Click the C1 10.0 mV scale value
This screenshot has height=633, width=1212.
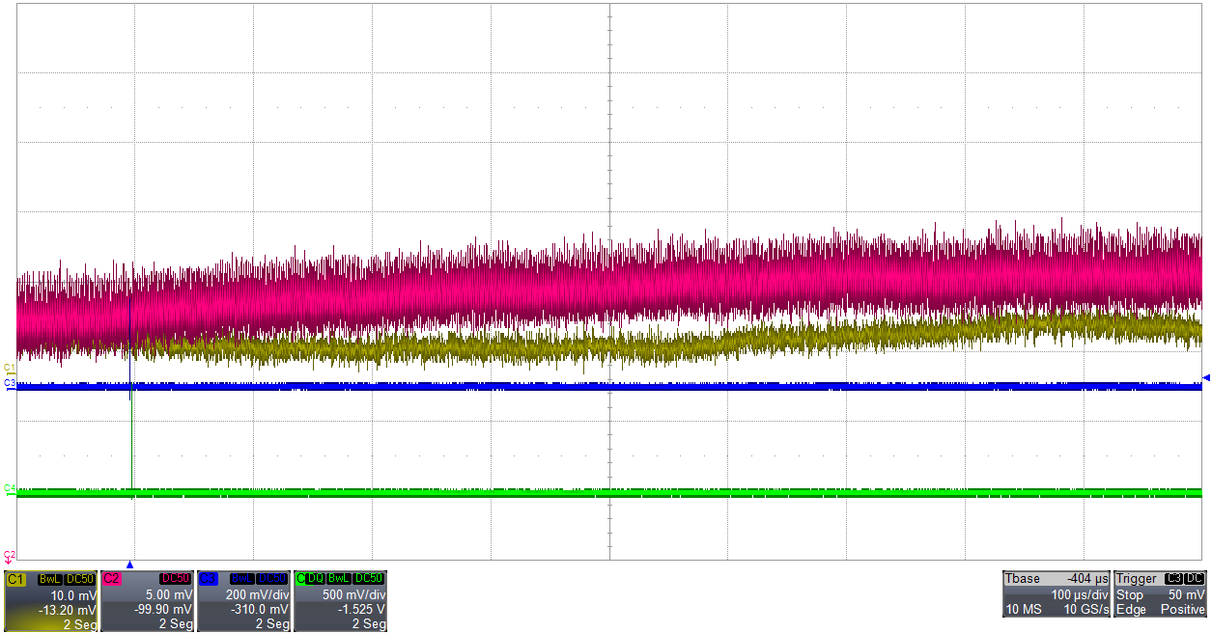[x=74, y=595]
